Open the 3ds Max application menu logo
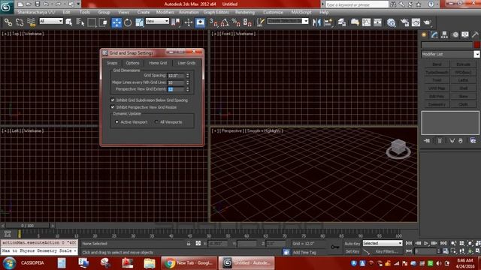The image size is (481, 270). 6,7
